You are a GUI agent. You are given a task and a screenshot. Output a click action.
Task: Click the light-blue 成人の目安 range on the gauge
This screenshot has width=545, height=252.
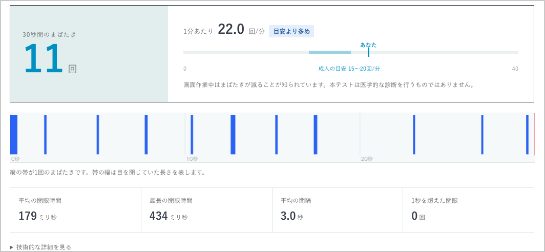click(329, 52)
